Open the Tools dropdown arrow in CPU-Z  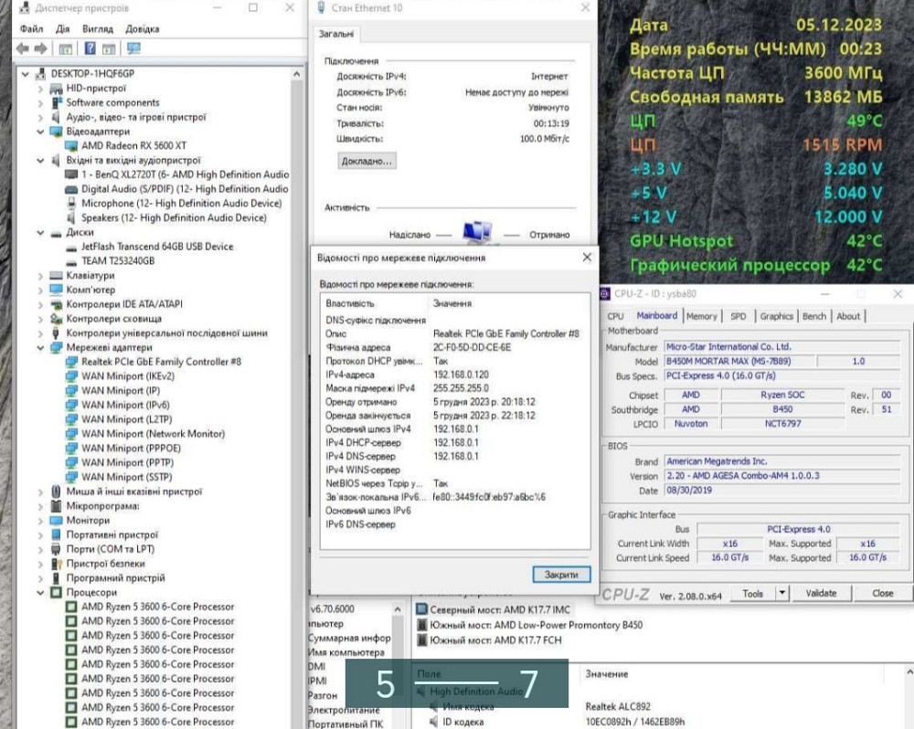tap(781, 593)
